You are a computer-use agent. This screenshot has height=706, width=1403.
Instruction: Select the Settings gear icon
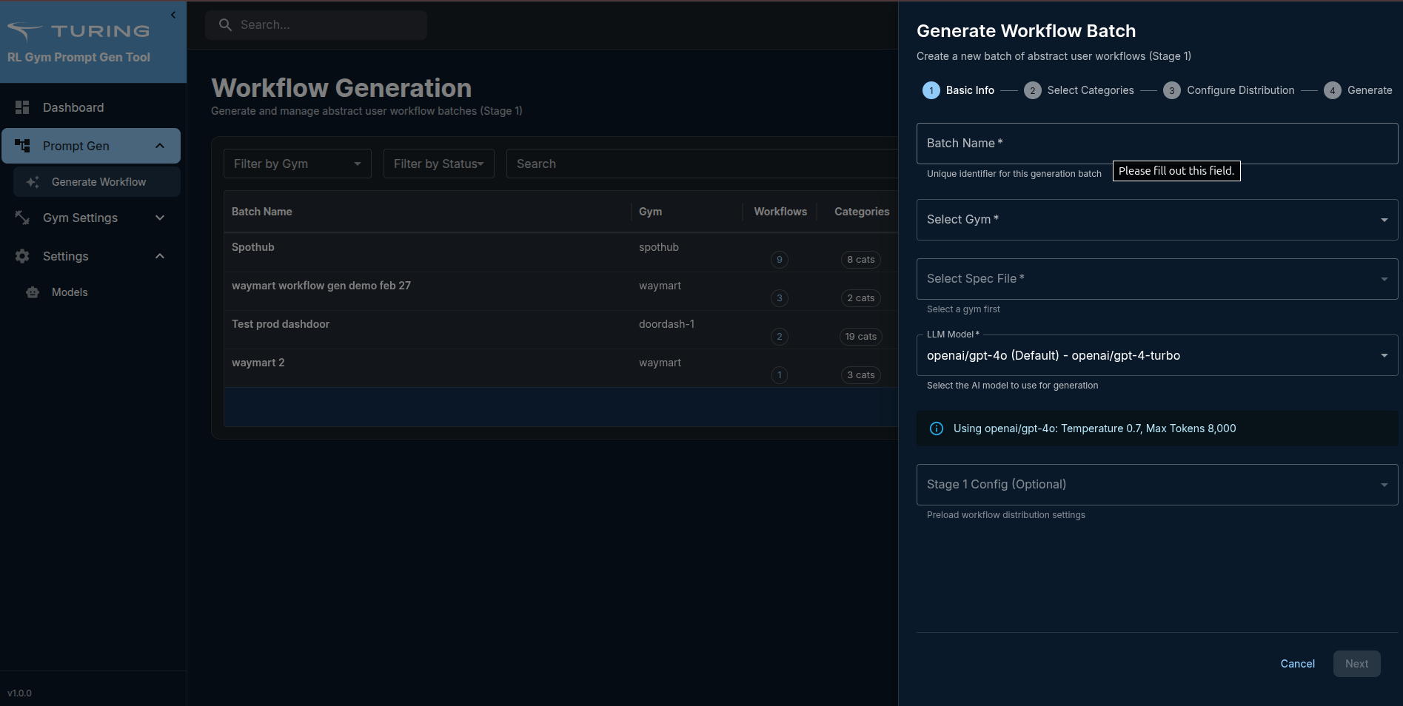[x=22, y=256]
